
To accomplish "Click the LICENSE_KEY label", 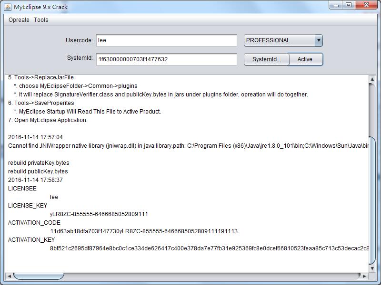I will [x=28, y=206].
